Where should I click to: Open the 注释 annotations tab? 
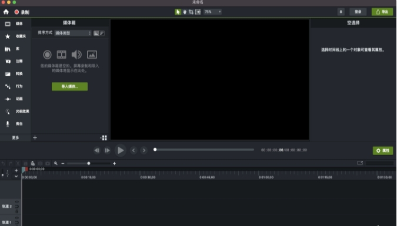[15, 61]
